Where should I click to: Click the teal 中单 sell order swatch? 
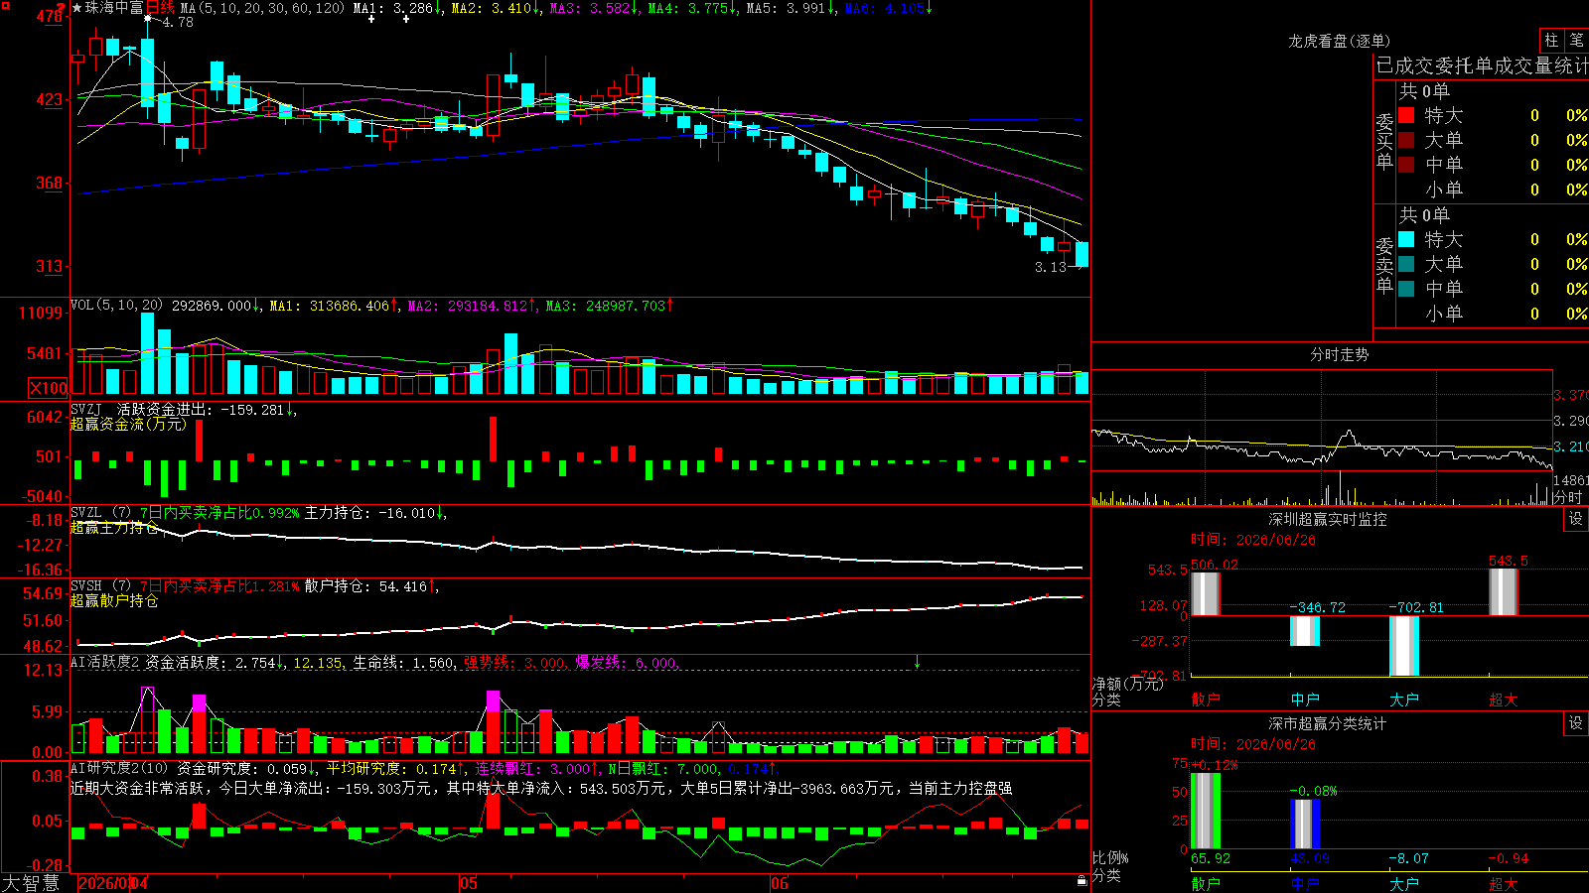(x=1406, y=289)
